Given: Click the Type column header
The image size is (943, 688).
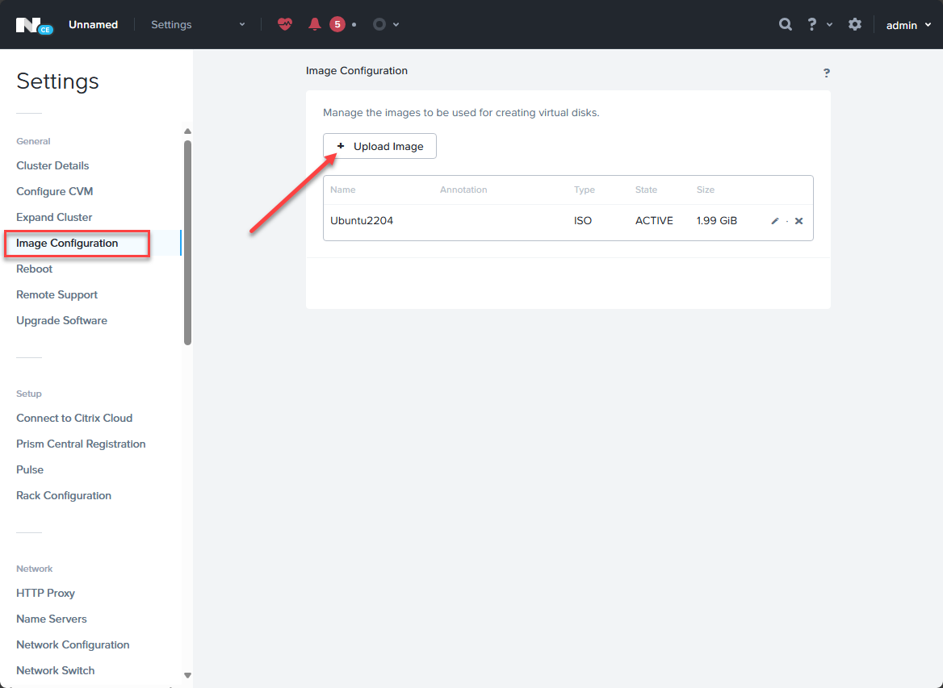Looking at the screenshot, I should (584, 190).
